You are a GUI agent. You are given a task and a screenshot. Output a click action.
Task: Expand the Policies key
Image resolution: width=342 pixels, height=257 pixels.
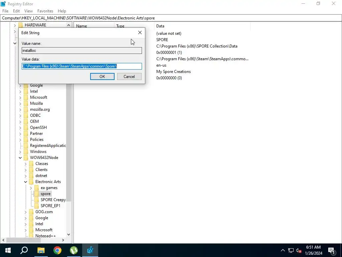pyautogui.click(x=20, y=140)
